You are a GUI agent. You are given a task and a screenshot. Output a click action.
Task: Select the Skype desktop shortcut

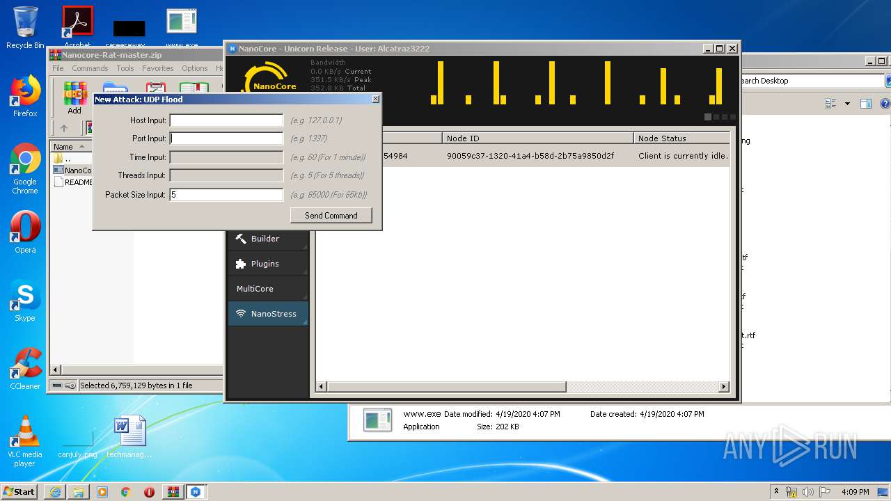pyautogui.click(x=25, y=301)
